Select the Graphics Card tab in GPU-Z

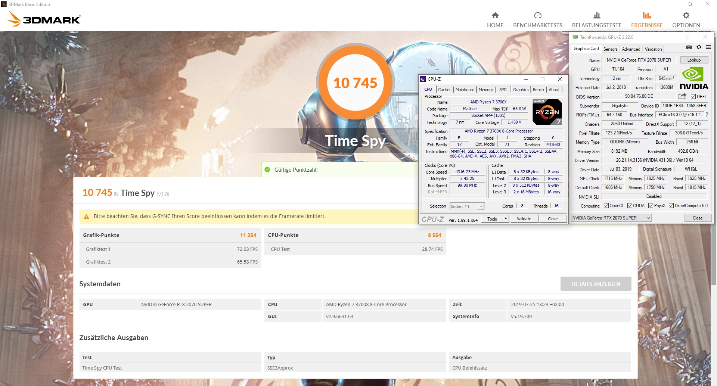586,49
